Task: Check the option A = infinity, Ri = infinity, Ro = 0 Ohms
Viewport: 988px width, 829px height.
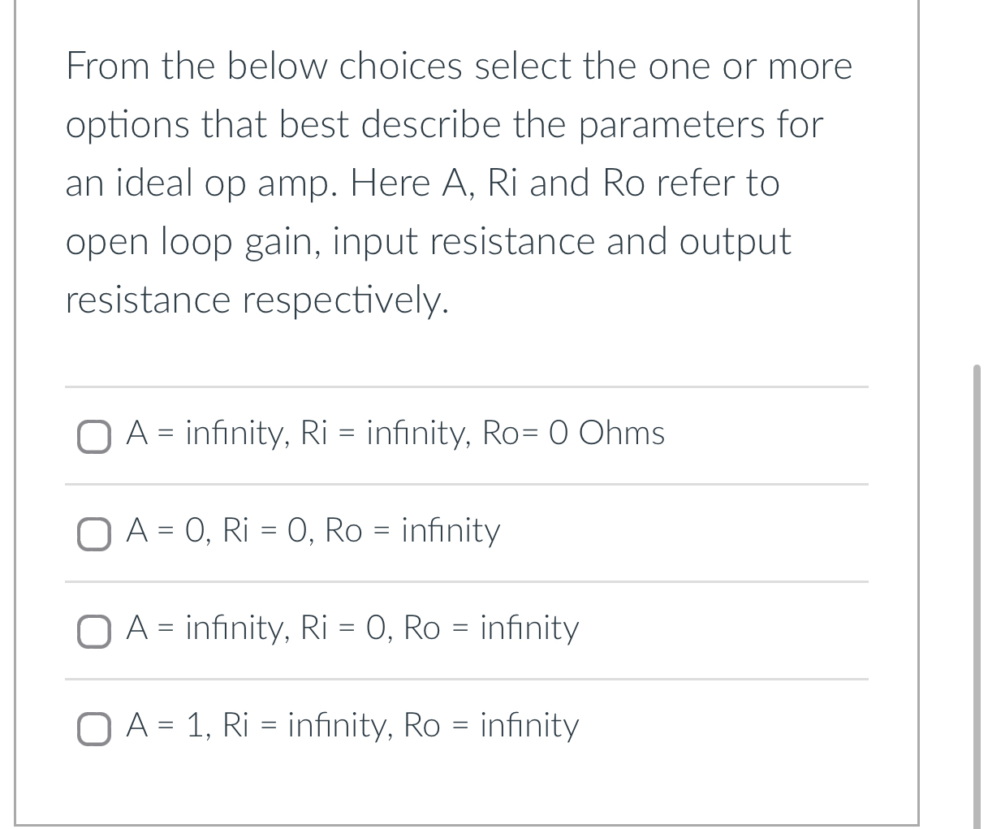Action: (93, 435)
